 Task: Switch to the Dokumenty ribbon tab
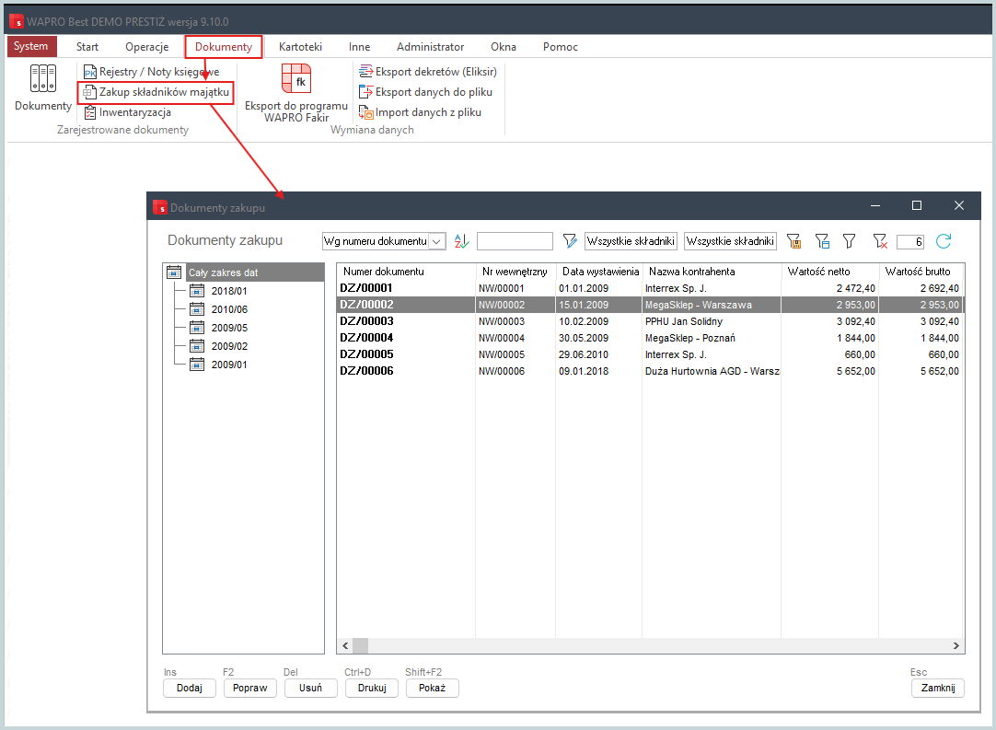click(224, 46)
